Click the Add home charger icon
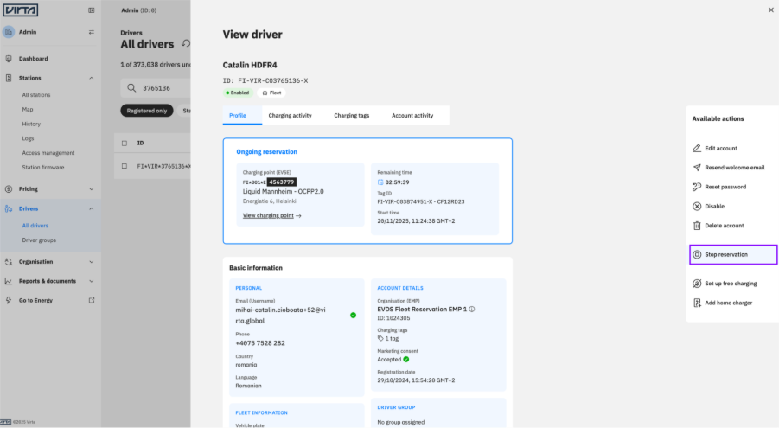Viewport: 779px width, 428px height. coord(697,303)
